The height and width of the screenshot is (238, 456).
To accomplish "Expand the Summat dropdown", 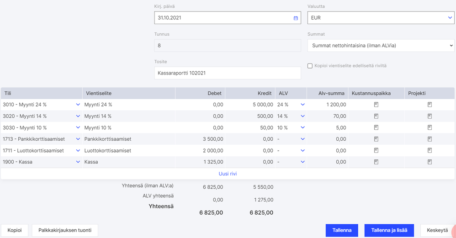I will click(381, 45).
